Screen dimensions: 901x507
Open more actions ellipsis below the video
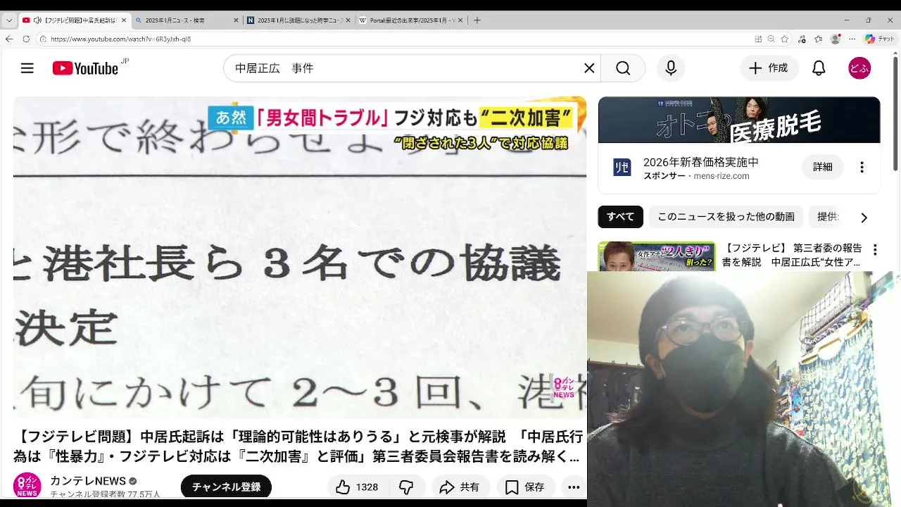[x=574, y=487]
